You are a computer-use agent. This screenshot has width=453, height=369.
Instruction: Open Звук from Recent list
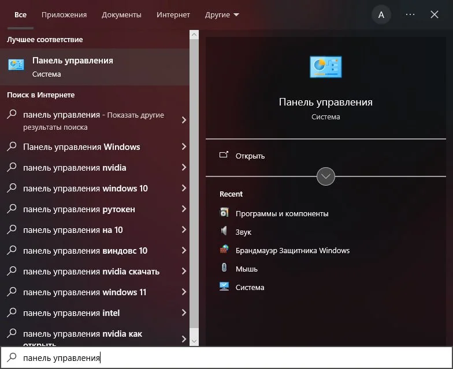point(243,232)
